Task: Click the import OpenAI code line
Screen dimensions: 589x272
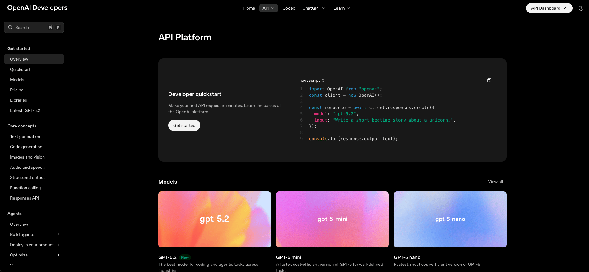Action: click(x=346, y=89)
